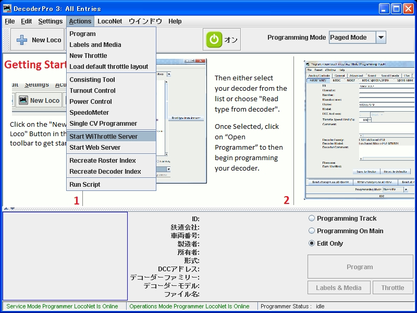This screenshot has height=313, width=417.
Task: Open the Consisting Tool entry
Action: (x=111, y=80)
